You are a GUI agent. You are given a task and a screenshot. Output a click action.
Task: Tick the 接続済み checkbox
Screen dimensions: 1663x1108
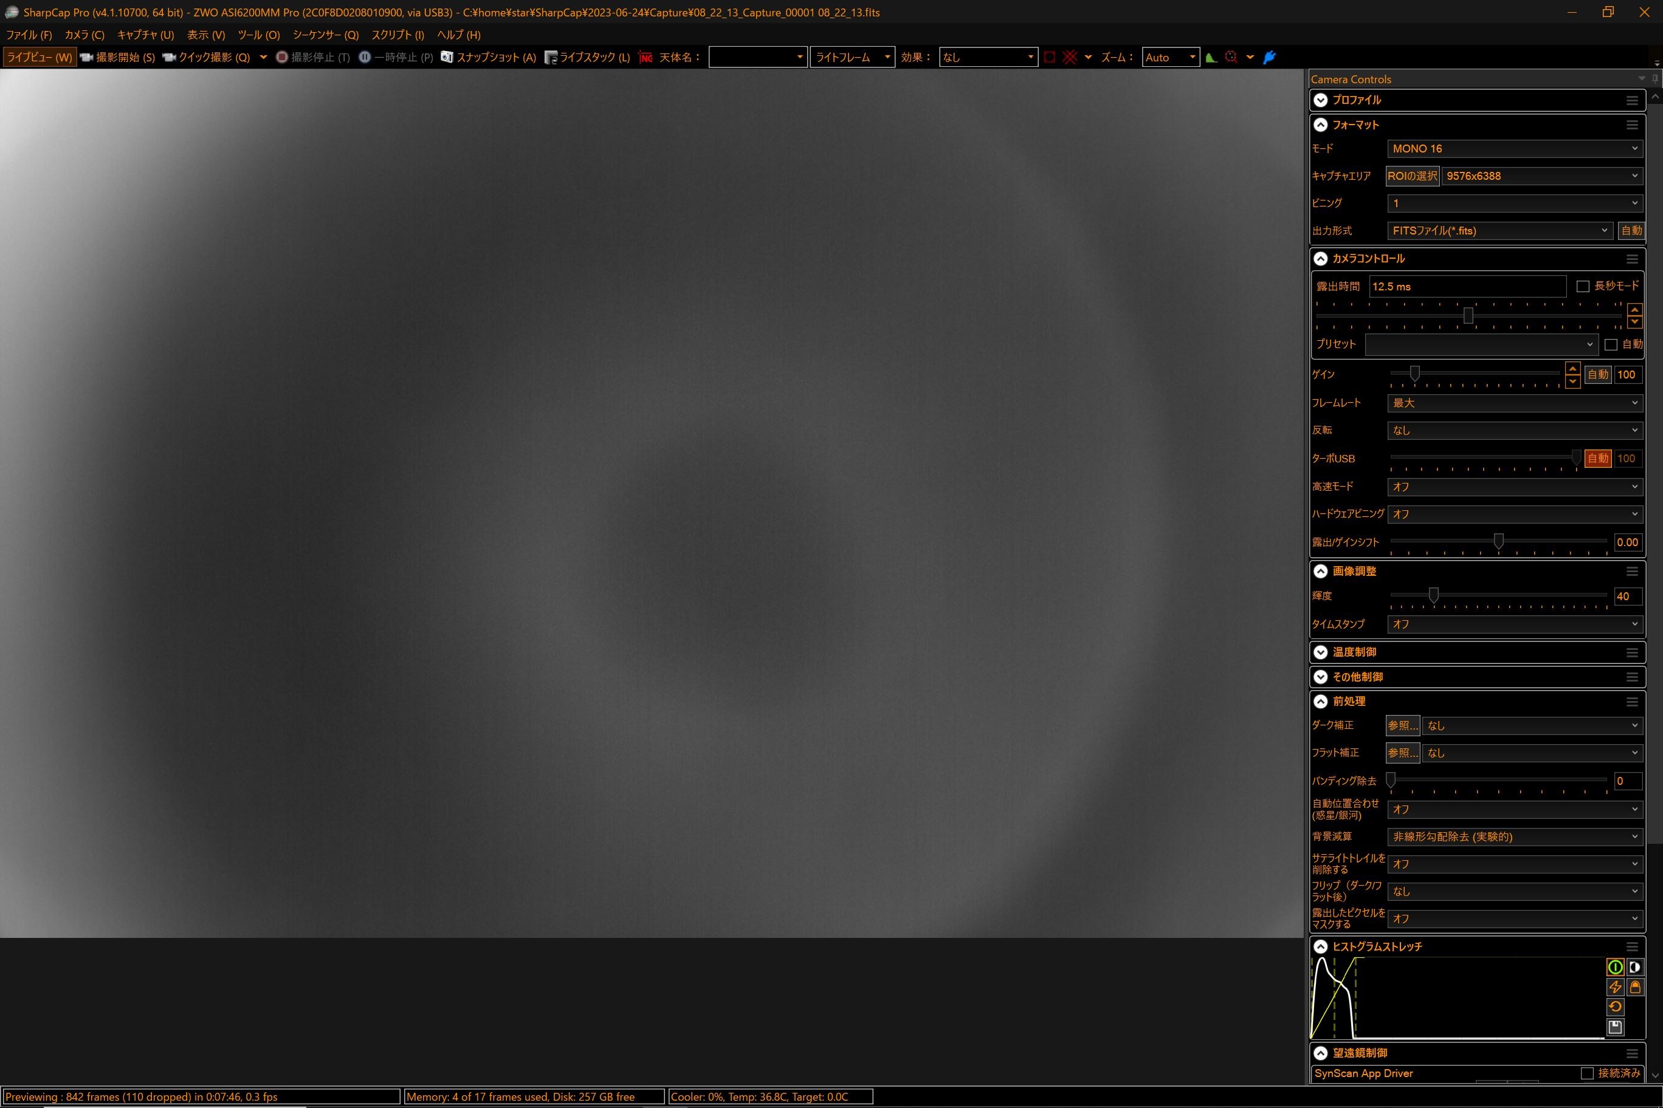point(1586,1073)
